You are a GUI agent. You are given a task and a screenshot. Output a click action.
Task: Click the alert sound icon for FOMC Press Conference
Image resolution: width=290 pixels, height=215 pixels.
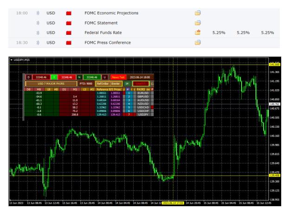38,43
